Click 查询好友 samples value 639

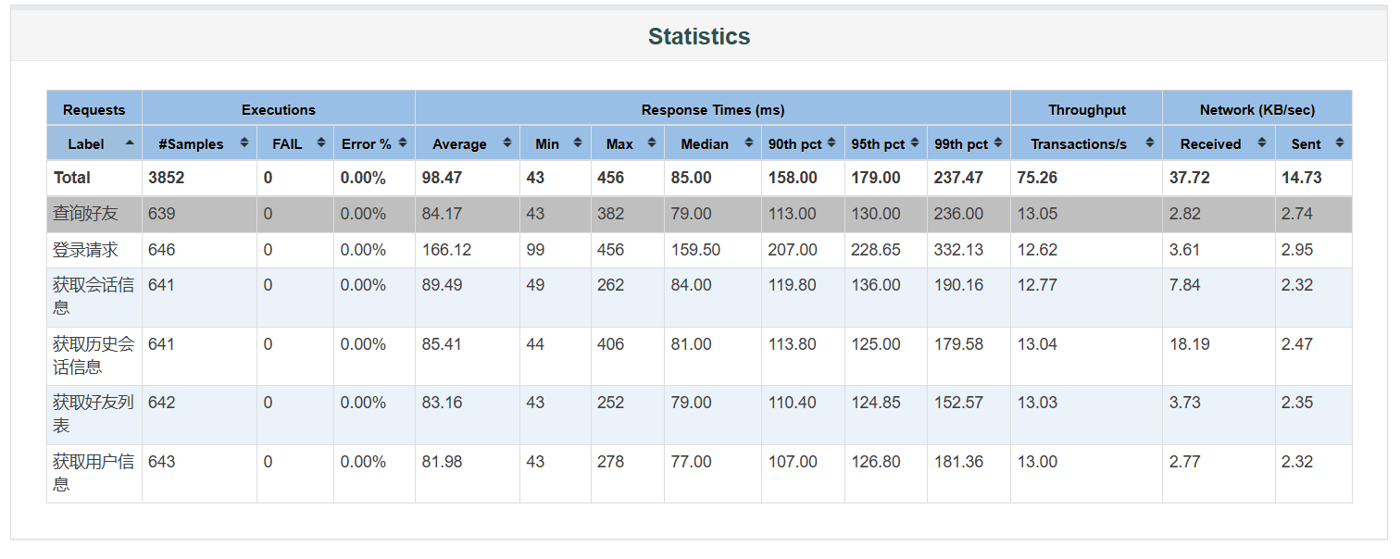click(161, 214)
